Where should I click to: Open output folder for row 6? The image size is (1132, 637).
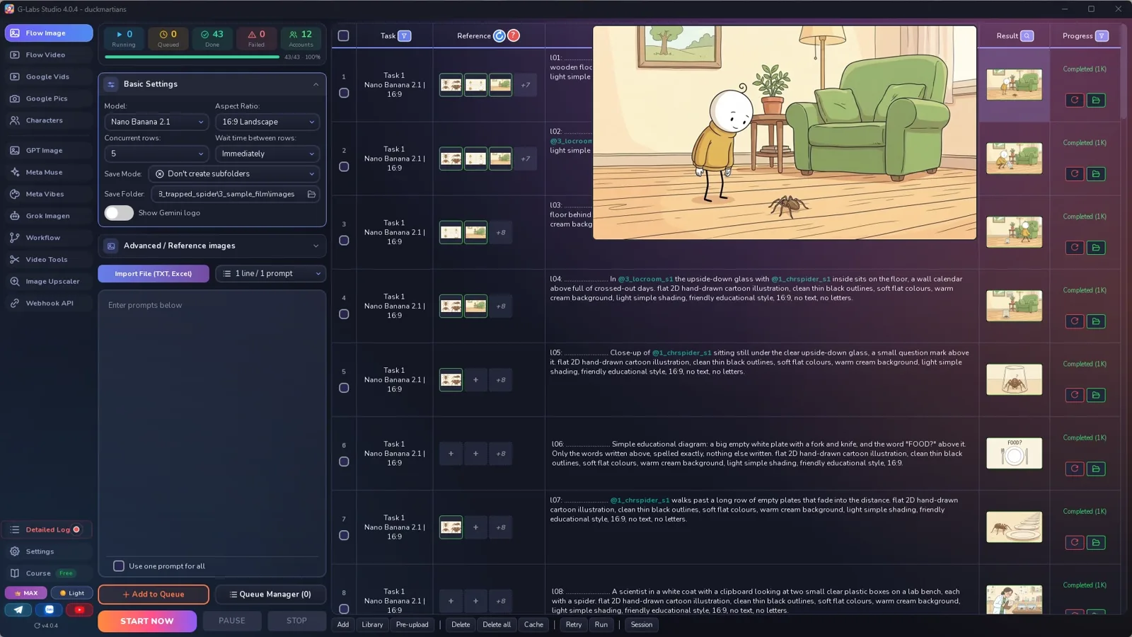1096,469
